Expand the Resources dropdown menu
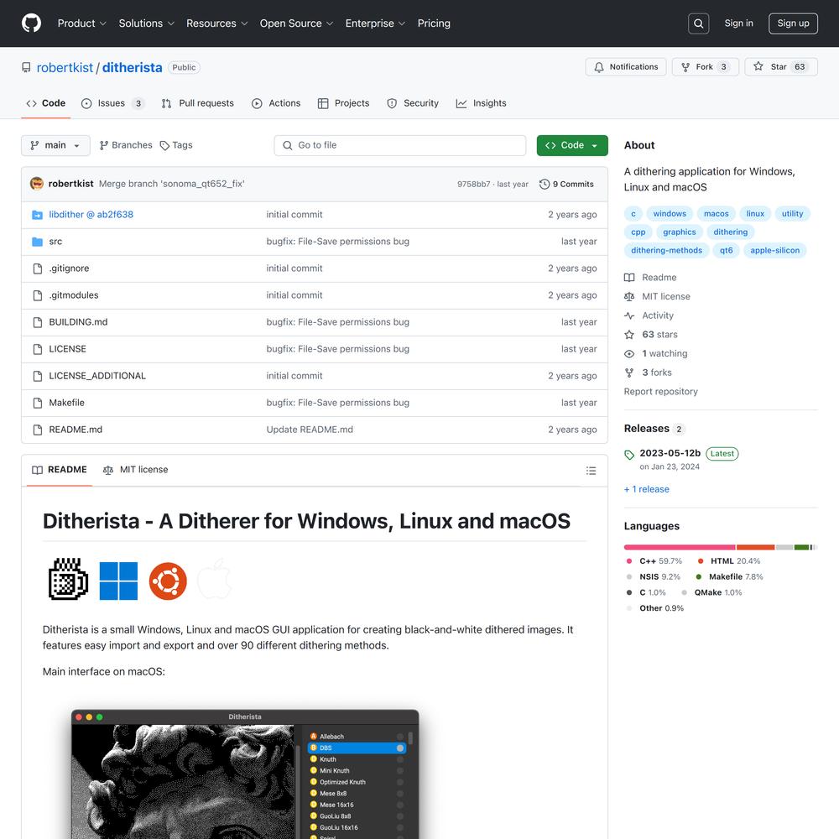This screenshot has width=839, height=839. [216, 23]
